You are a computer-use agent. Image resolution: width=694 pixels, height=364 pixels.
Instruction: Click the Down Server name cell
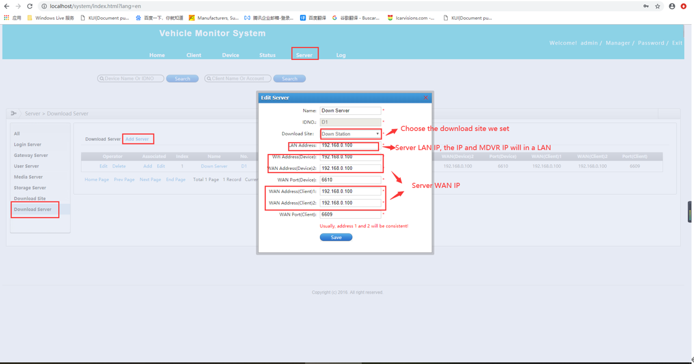pos(214,166)
